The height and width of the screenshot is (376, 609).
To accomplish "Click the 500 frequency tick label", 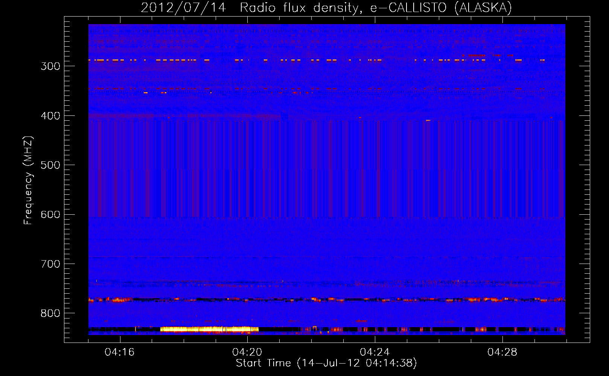I will click(50, 165).
